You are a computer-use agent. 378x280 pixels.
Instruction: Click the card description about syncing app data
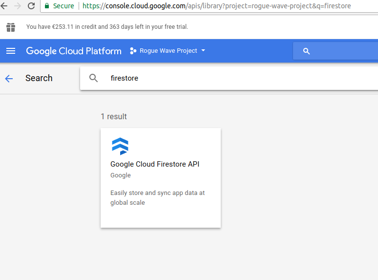tap(157, 197)
